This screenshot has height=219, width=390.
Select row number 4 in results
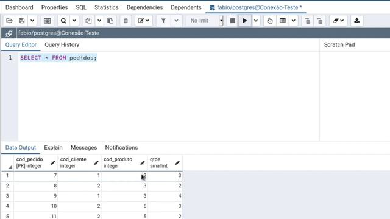7,206
